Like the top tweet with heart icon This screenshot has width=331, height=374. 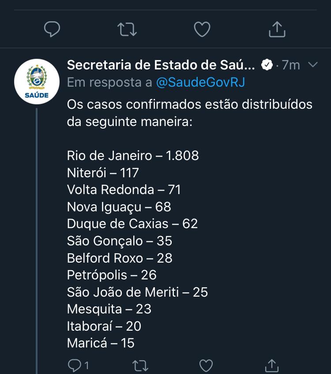[202, 29]
